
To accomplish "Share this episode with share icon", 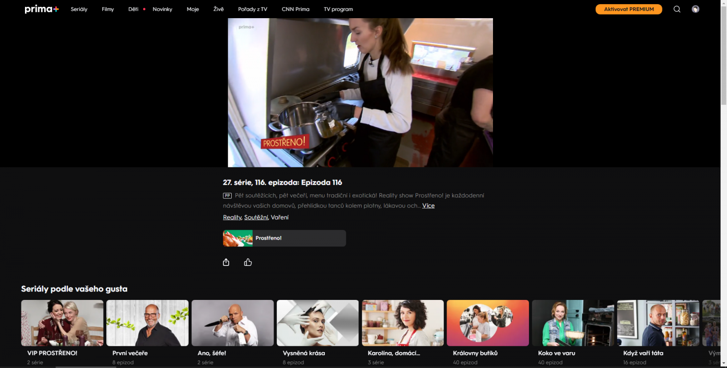I will click(x=226, y=262).
